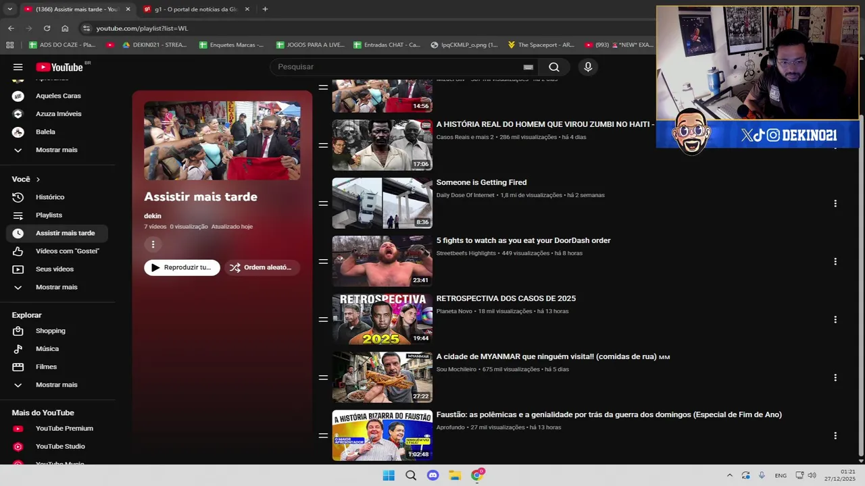Grab reorder handle for zumbi no Haiti video
The width and height of the screenshot is (865, 486).
(323, 145)
